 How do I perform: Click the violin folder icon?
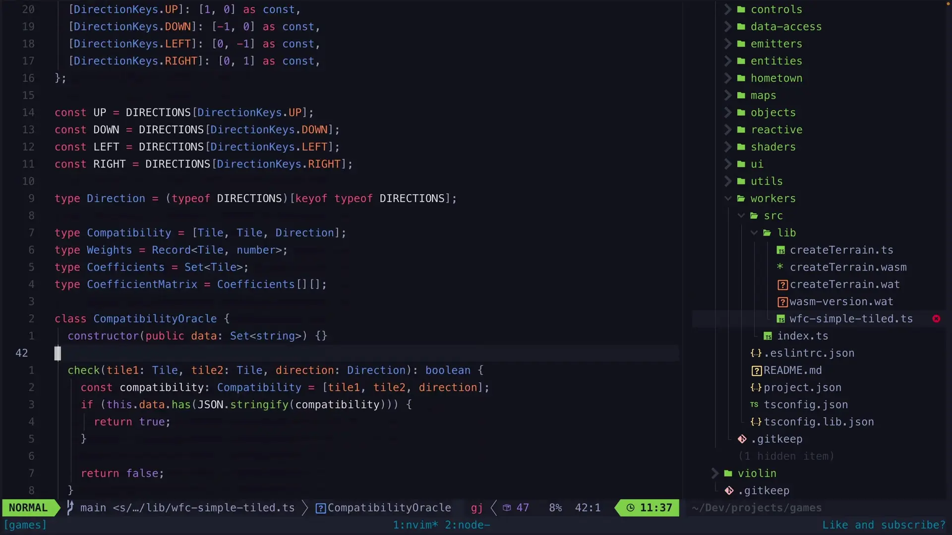728,473
